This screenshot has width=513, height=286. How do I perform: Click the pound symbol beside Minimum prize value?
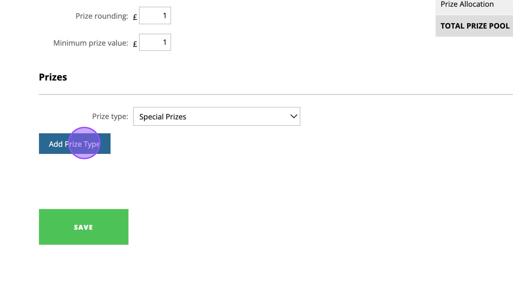[x=135, y=44]
